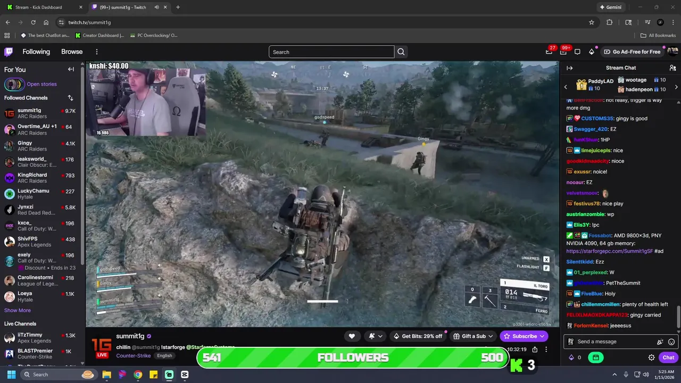Image resolution: width=681 pixels, height=383 pixels.
Task: Open the more options dots next to Browse
Action: pyautogui.click(x=97, y=52)
